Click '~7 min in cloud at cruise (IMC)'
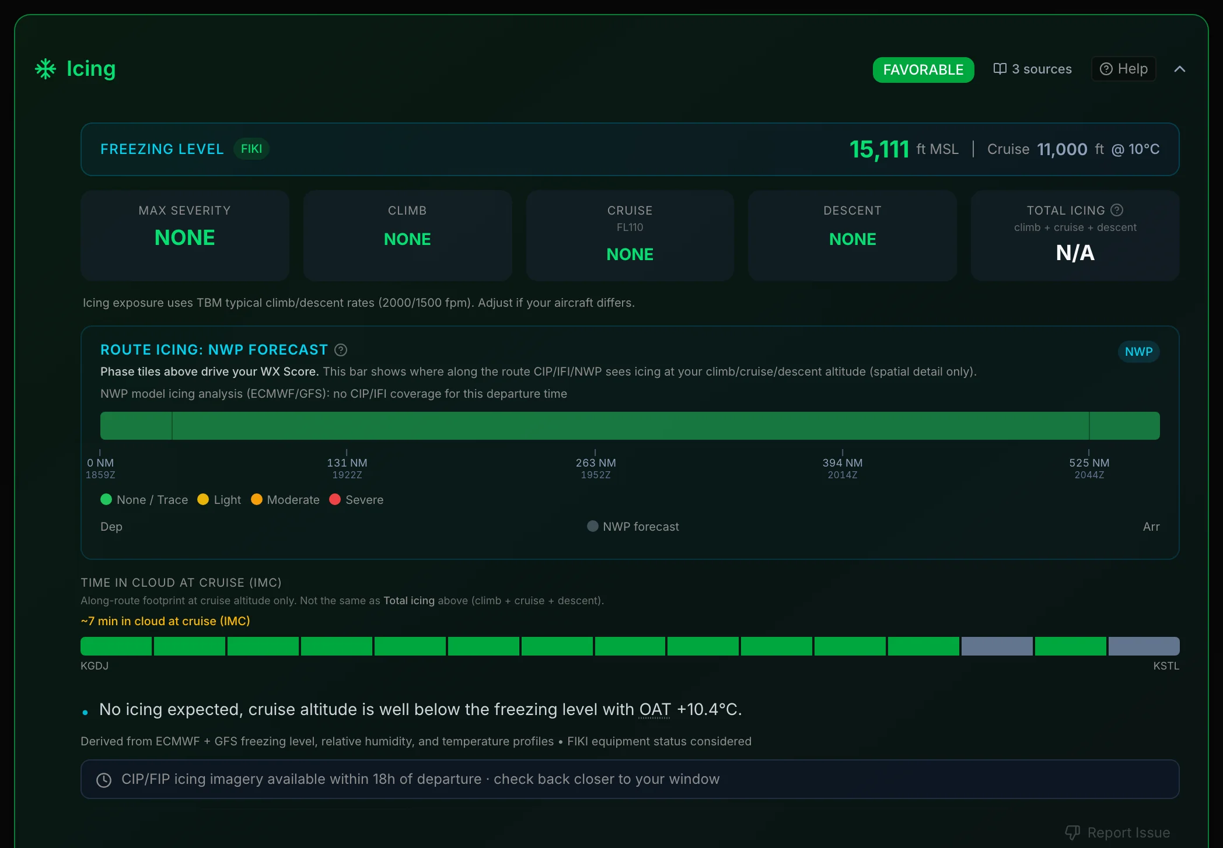This screenshot has height=848, width=1223. click(x=165, y=621)
